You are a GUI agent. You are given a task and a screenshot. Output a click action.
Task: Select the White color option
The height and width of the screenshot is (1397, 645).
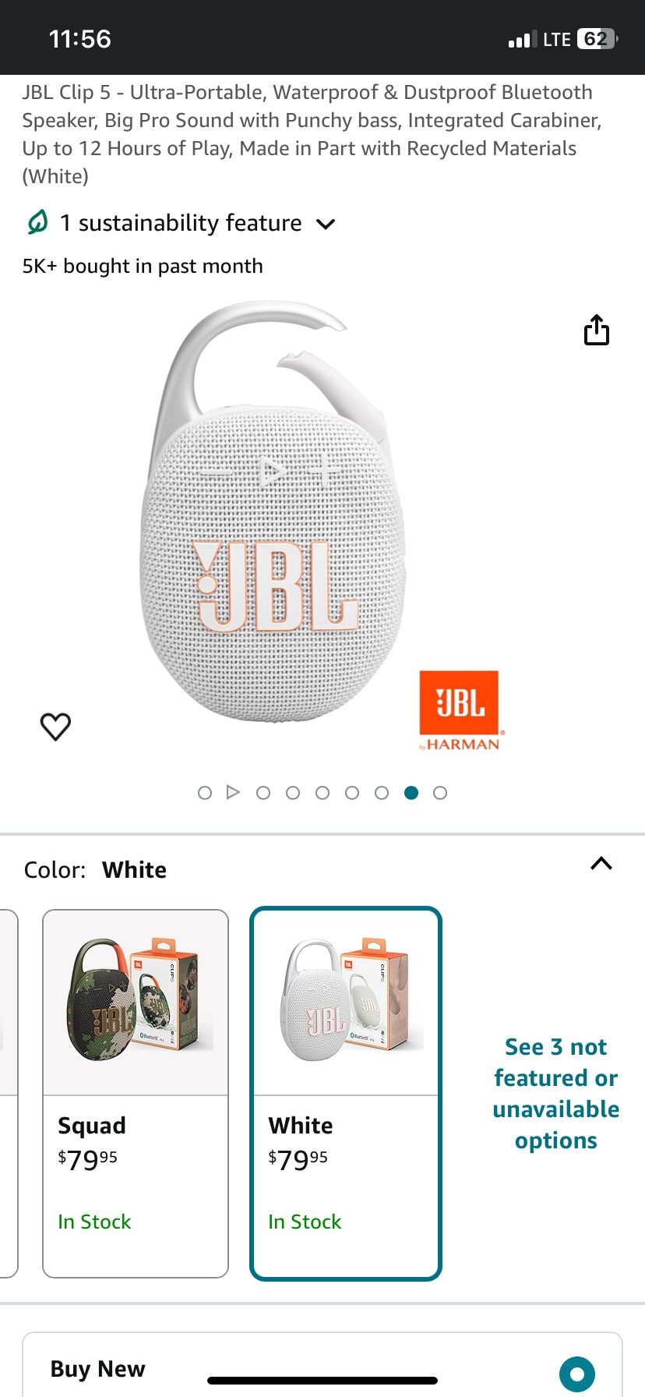point(346,1094)
